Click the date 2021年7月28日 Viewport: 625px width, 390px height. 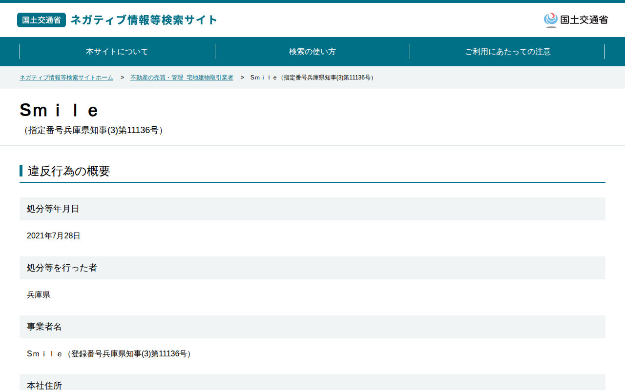pyautogui.click(x=54, y=236)
